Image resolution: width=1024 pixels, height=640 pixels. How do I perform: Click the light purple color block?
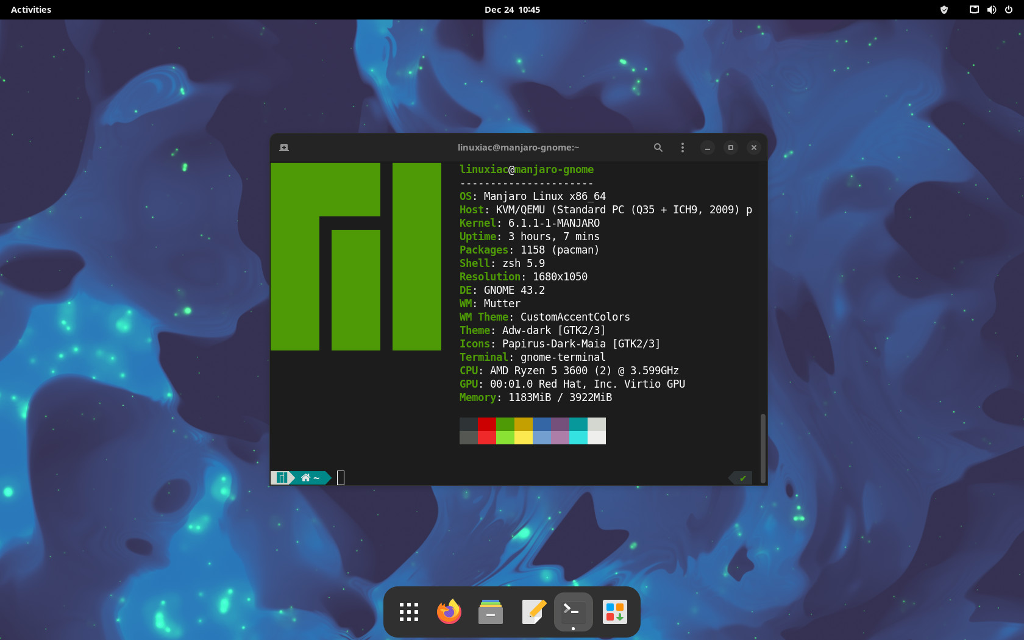point(560,438)
